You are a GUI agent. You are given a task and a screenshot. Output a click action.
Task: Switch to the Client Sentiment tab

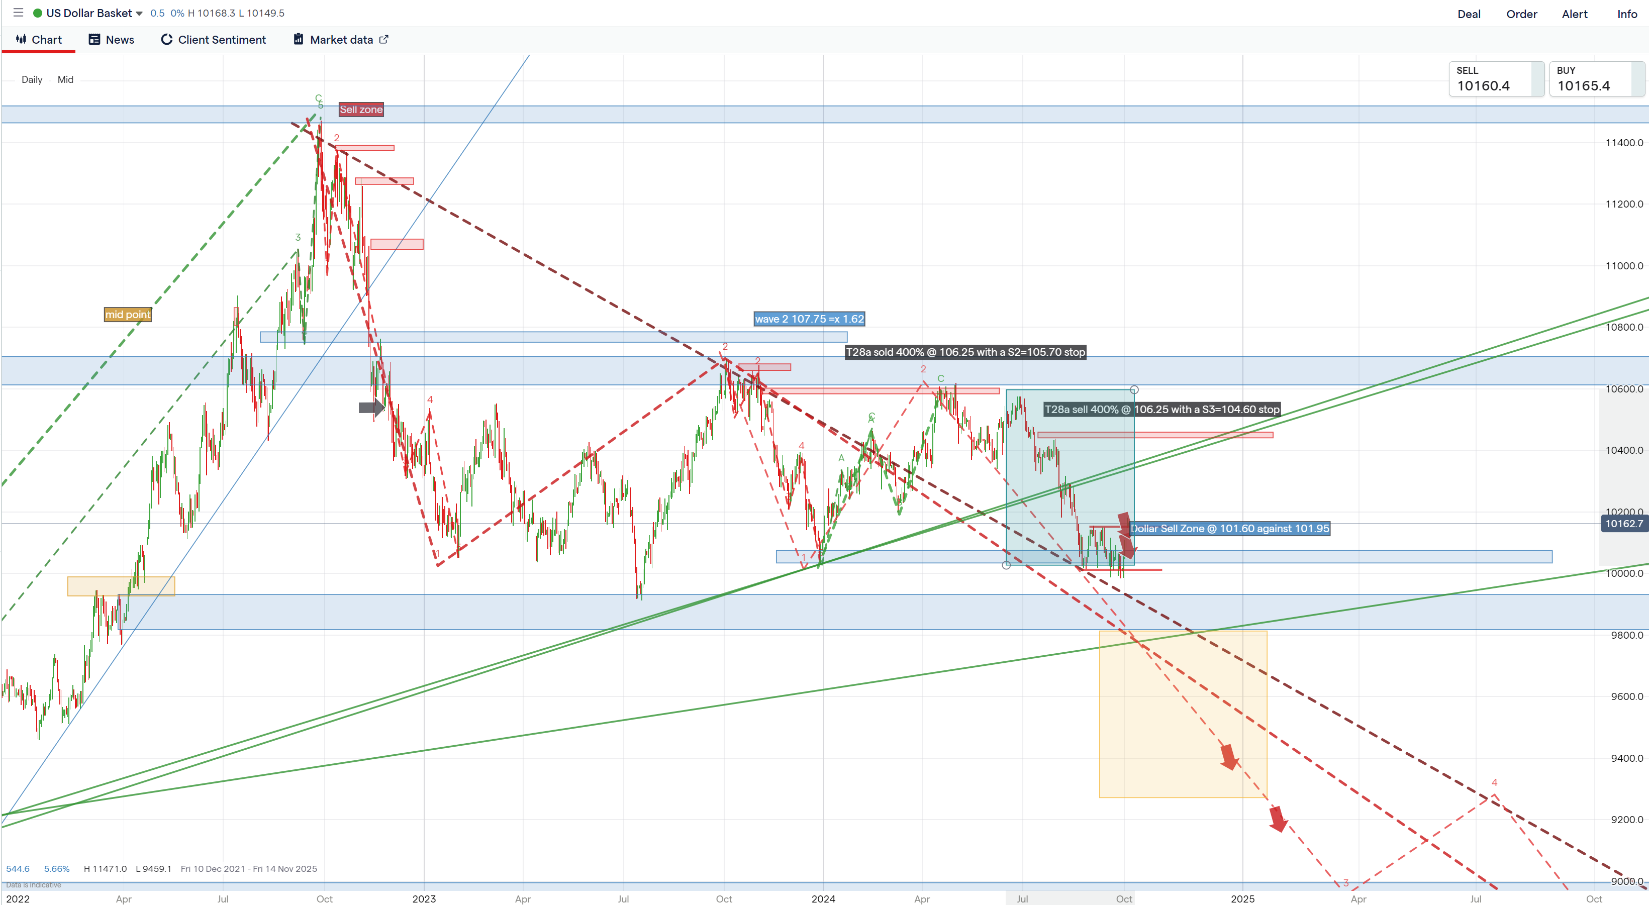click(221, 40)
